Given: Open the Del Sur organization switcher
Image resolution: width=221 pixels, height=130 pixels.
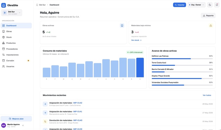Looking at the screenshot, I should click(12, 13).
